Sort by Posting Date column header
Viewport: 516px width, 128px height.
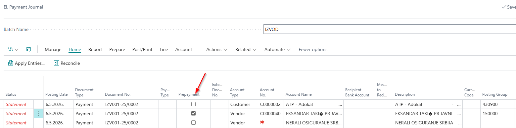coord(56,94)
